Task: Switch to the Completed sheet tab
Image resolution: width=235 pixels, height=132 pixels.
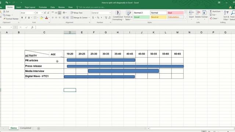Action: coord(25,128)
